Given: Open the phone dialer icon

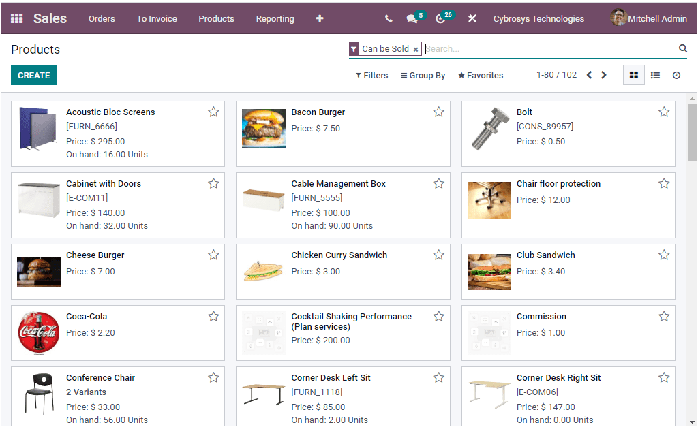Looking at the screenshot, I should (388, 18).
